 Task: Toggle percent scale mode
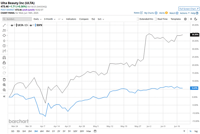[191, 131]
